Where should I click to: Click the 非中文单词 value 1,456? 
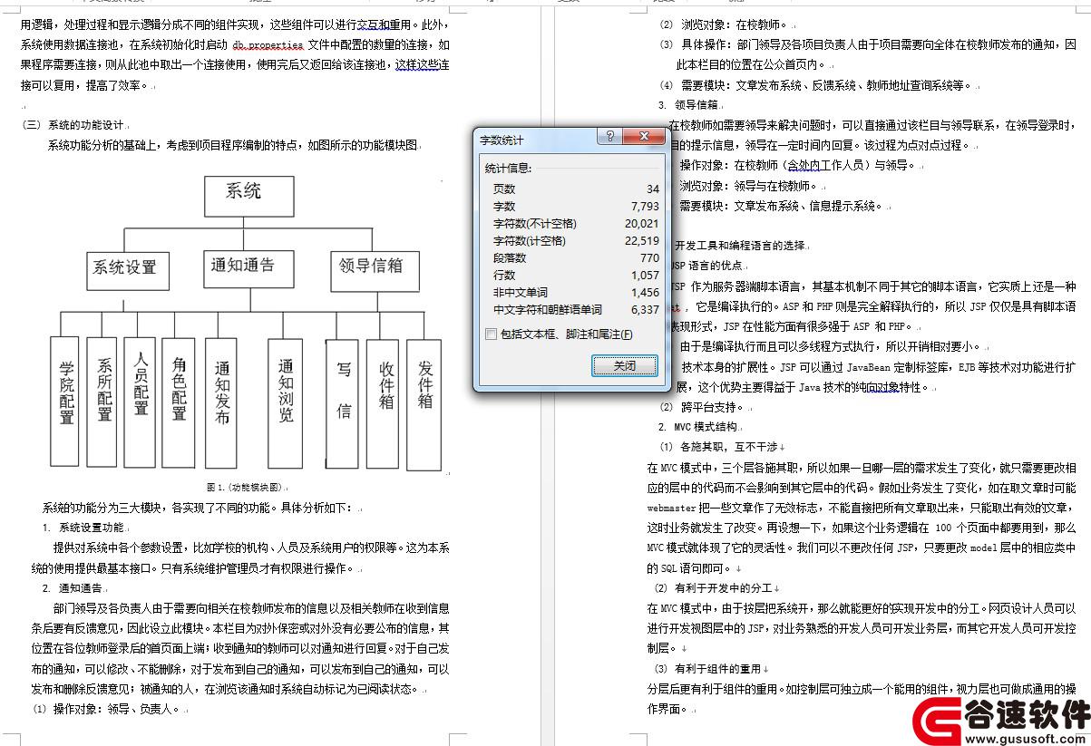(645, 292)
